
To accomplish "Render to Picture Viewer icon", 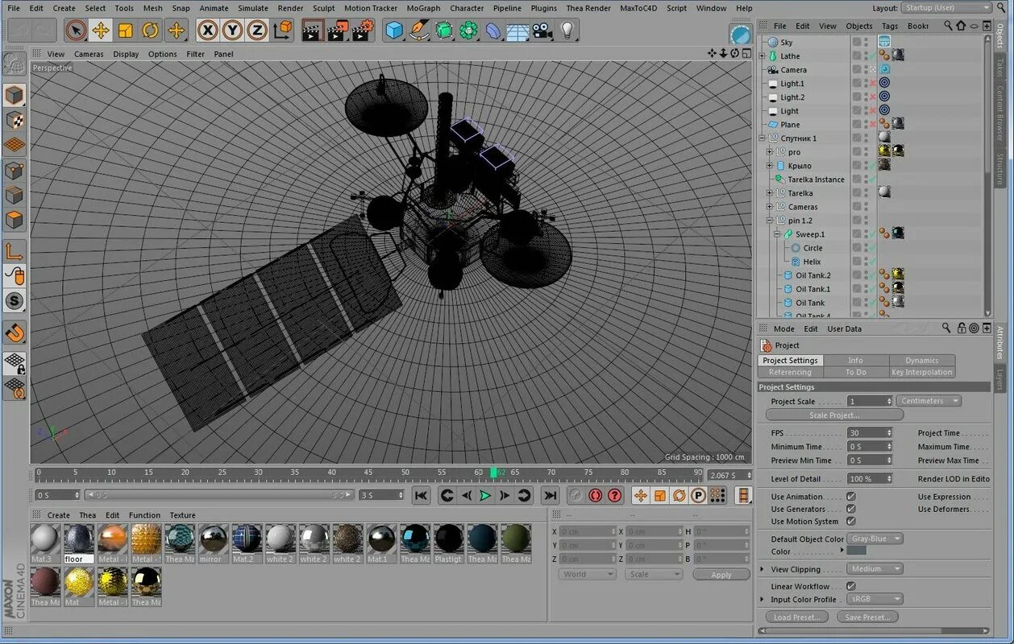I will coord(338,31).
